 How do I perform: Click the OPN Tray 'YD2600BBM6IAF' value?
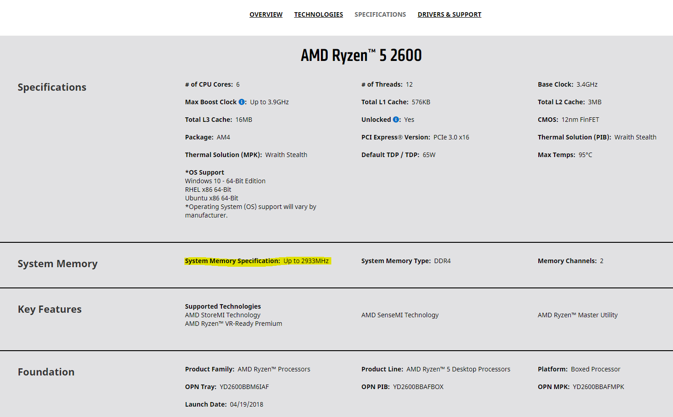[244, 387]
